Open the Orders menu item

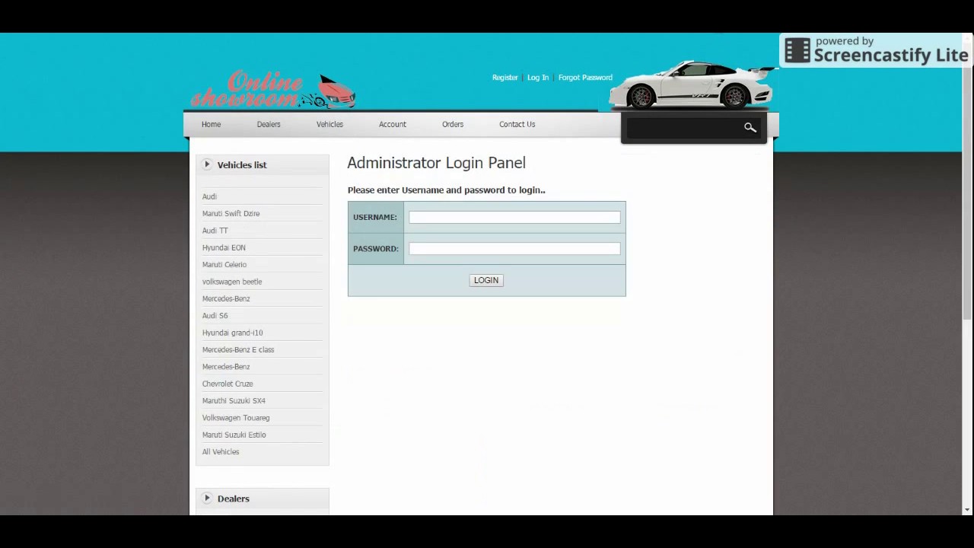pyautogui.click(x=453, y=124)
